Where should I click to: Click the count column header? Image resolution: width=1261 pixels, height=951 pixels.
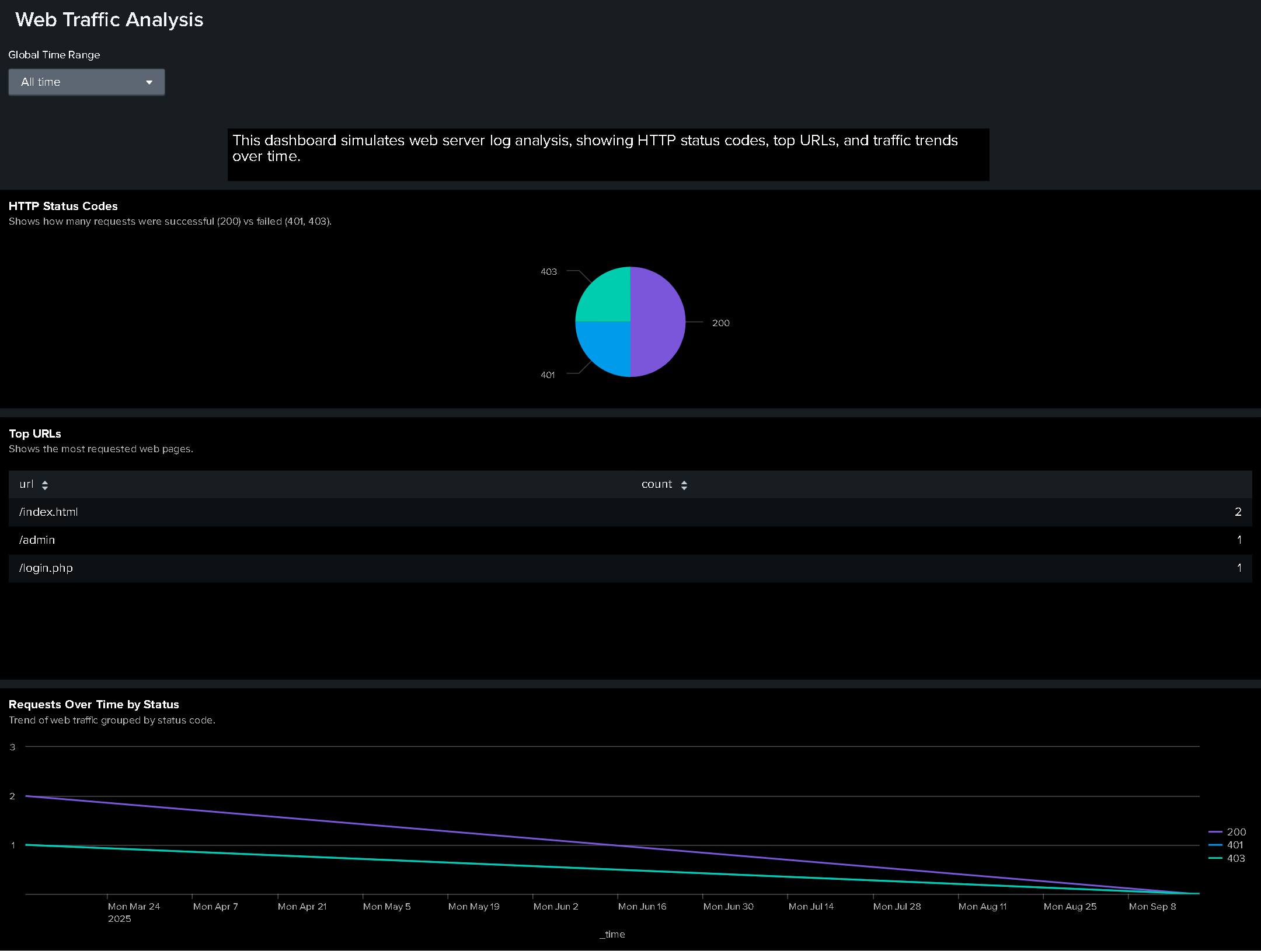[x=657, y=484]
